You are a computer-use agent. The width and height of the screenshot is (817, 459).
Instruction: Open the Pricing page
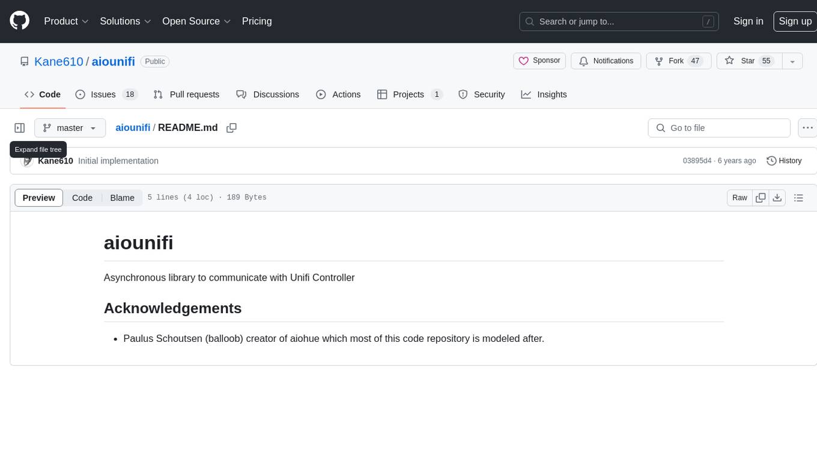(x=257, y=21)
